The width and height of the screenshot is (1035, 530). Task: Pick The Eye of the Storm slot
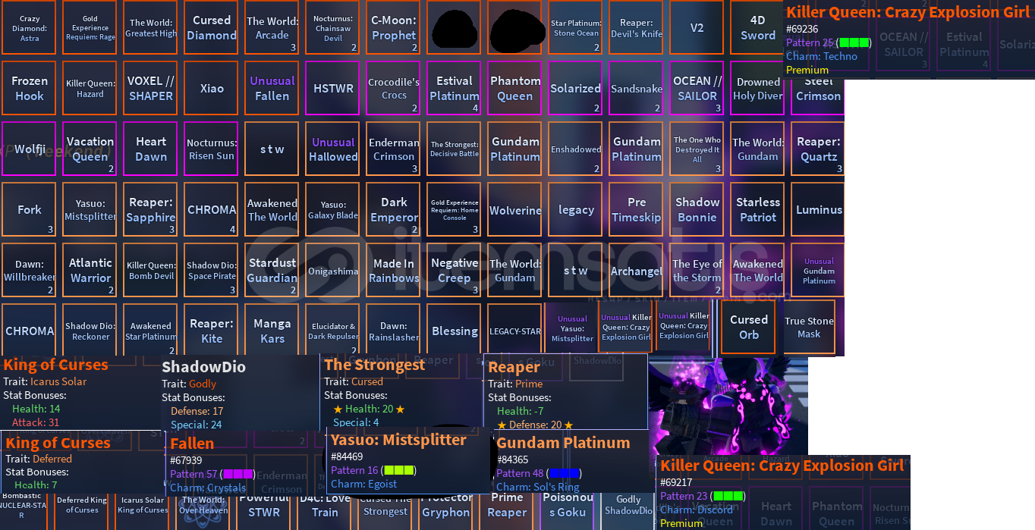click(697, 270)
